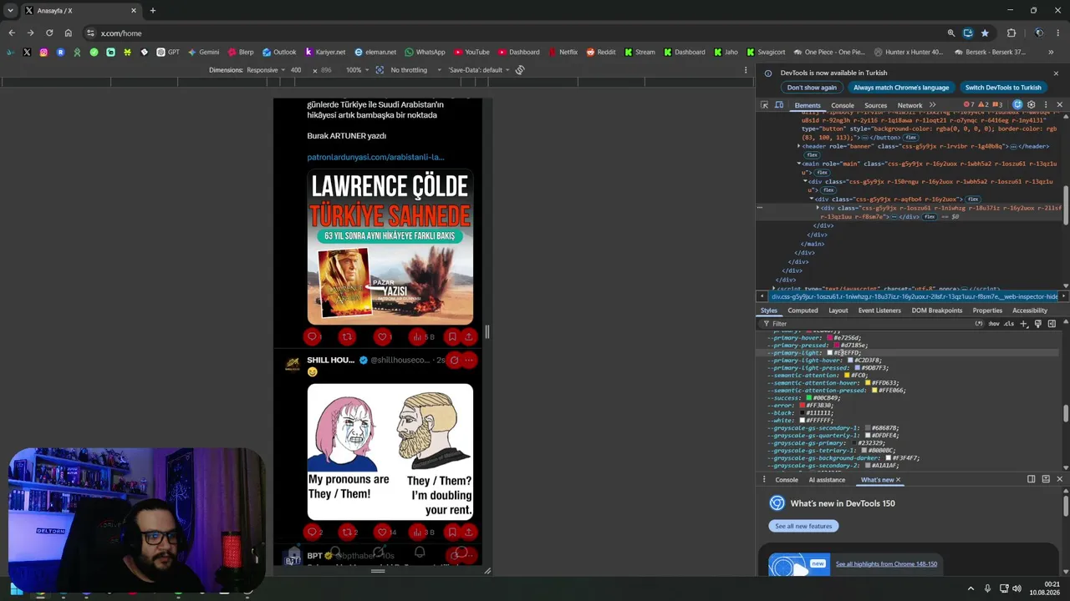Screen dimensions: 1070x601
Task: Toggle the :hov element state panel
Action: (x=994, y=324)
